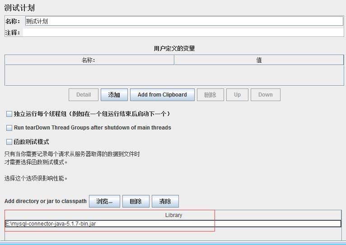Click Add directory or jar to classpath label
This screenshot has width=346, height=245.
click(46, 201)
